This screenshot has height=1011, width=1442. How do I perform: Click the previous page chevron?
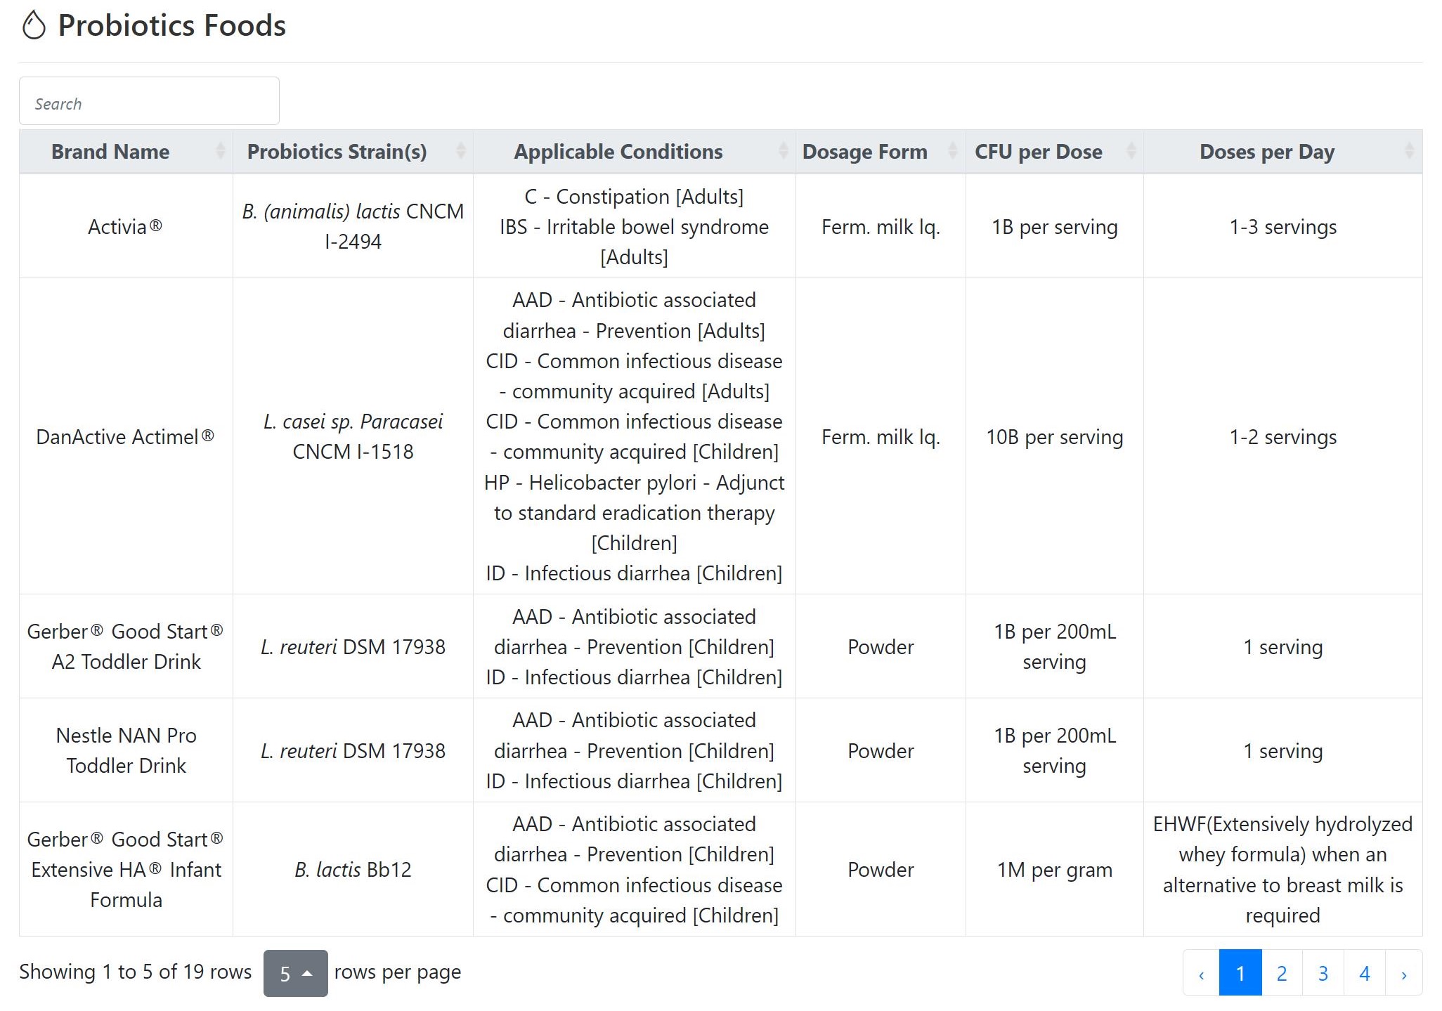click(1203, 970)
